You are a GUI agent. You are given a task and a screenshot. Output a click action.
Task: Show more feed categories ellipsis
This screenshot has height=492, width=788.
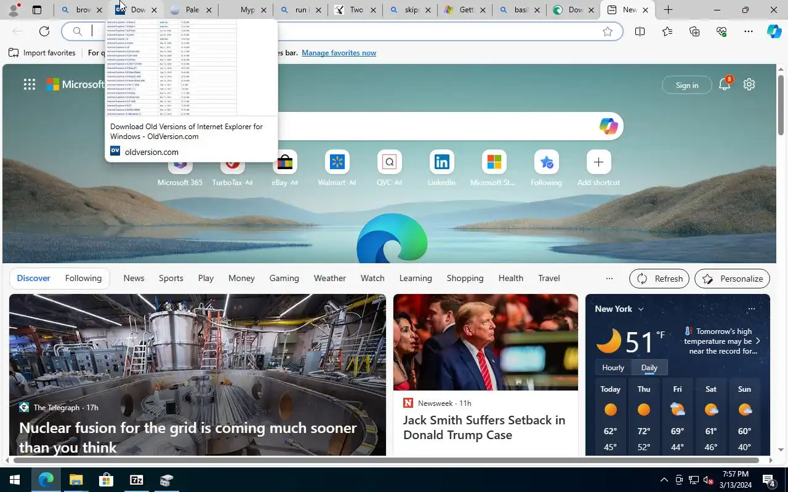coord(609,279)
